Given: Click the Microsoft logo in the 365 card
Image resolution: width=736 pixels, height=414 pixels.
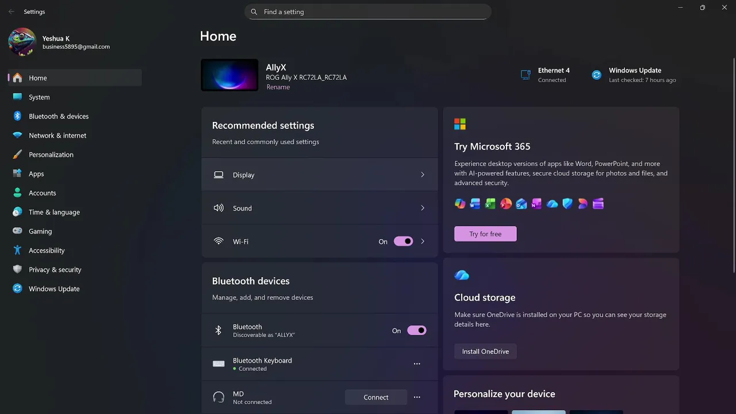Looking at the screenshot, I should [x=460, y=124].
